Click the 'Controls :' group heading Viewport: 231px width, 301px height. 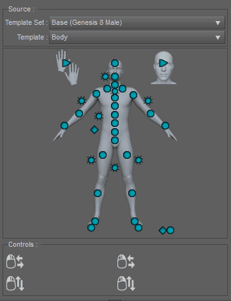pos(23,244)
